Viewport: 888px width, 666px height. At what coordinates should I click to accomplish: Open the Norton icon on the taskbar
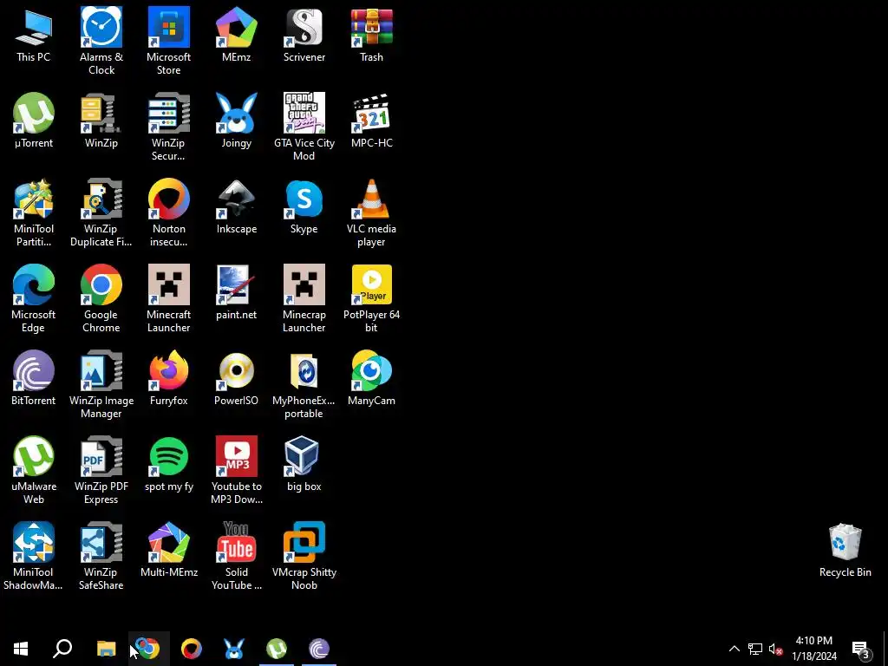[192, 649]
